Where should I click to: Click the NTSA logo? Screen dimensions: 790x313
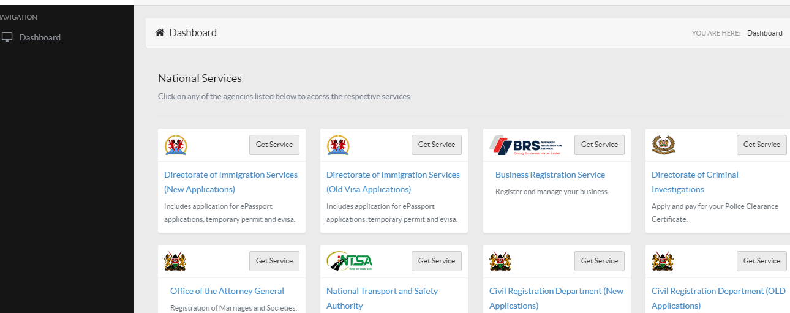pyautogui.click(x=349, y=261)
